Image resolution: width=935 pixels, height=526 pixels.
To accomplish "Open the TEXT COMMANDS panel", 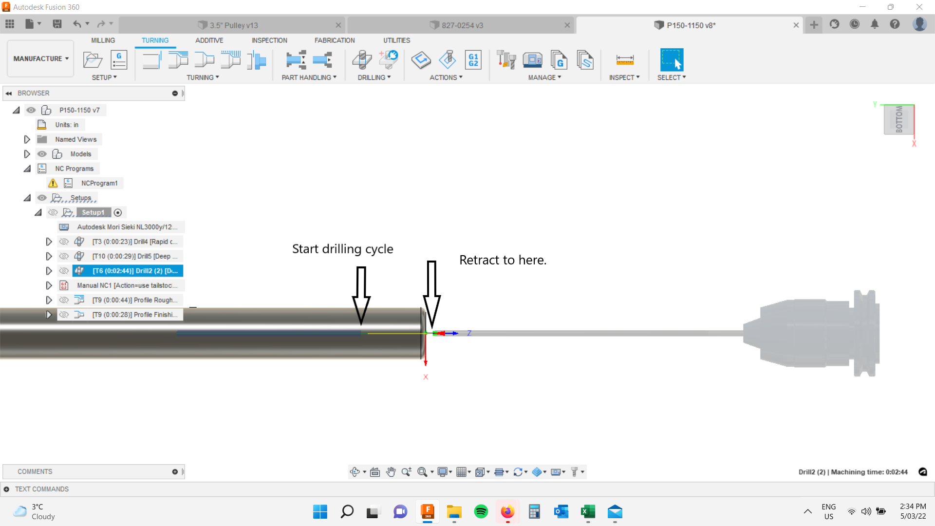I will (x=42, y=489).
